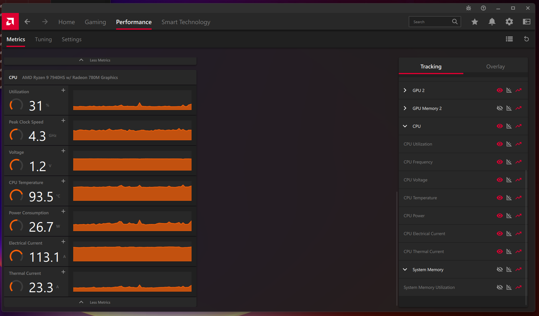The height and width of the screenshot is (316, 539).
Task: Go forward with the forward arrow
Action: click(45, 22)
